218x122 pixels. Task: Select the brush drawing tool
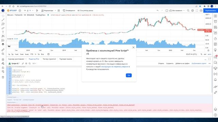click(3, 28)
